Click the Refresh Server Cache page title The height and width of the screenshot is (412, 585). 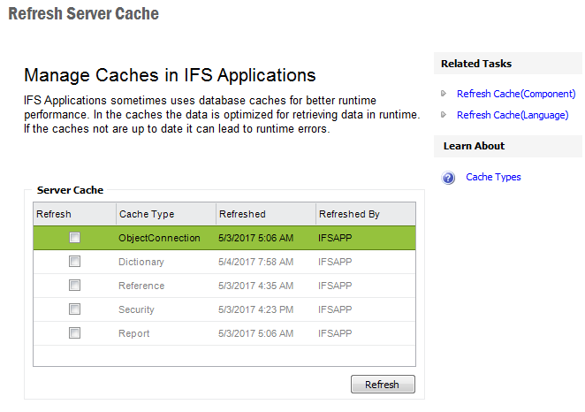pos(84,14)
